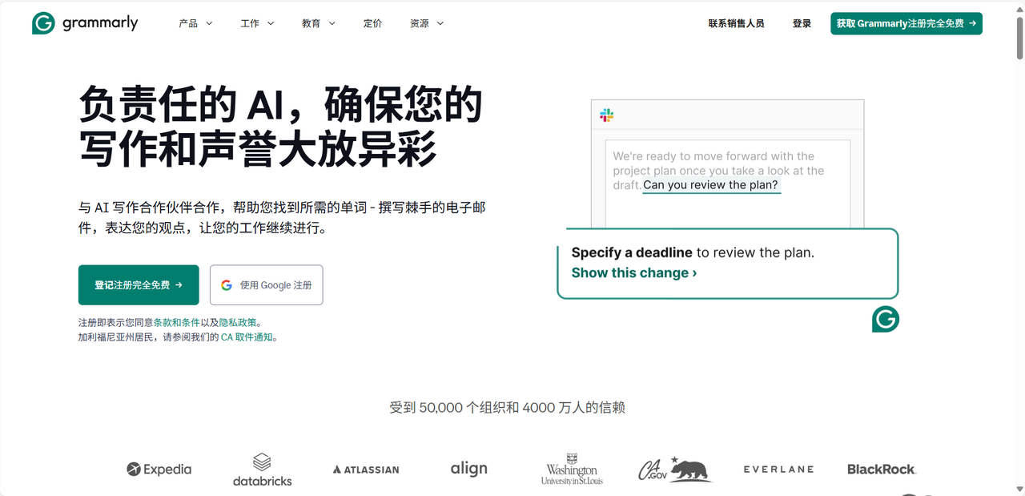Image resolution: width=1025 pixels, height=496 pixels.
Task: Click the Grammarly logo in header
Action: coord(85,23)
